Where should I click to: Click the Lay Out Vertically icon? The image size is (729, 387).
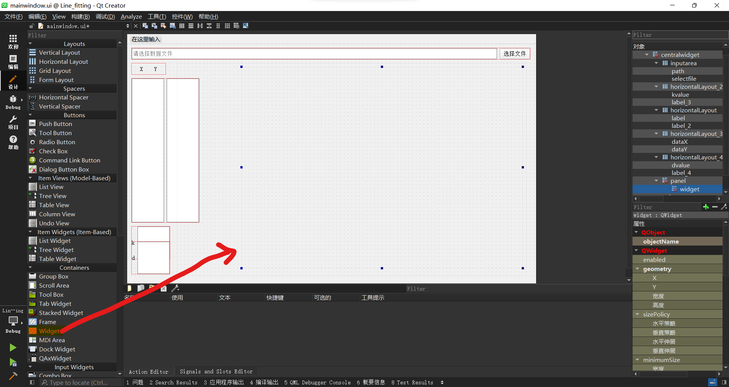pyautogui.click(x=191, y=26)
